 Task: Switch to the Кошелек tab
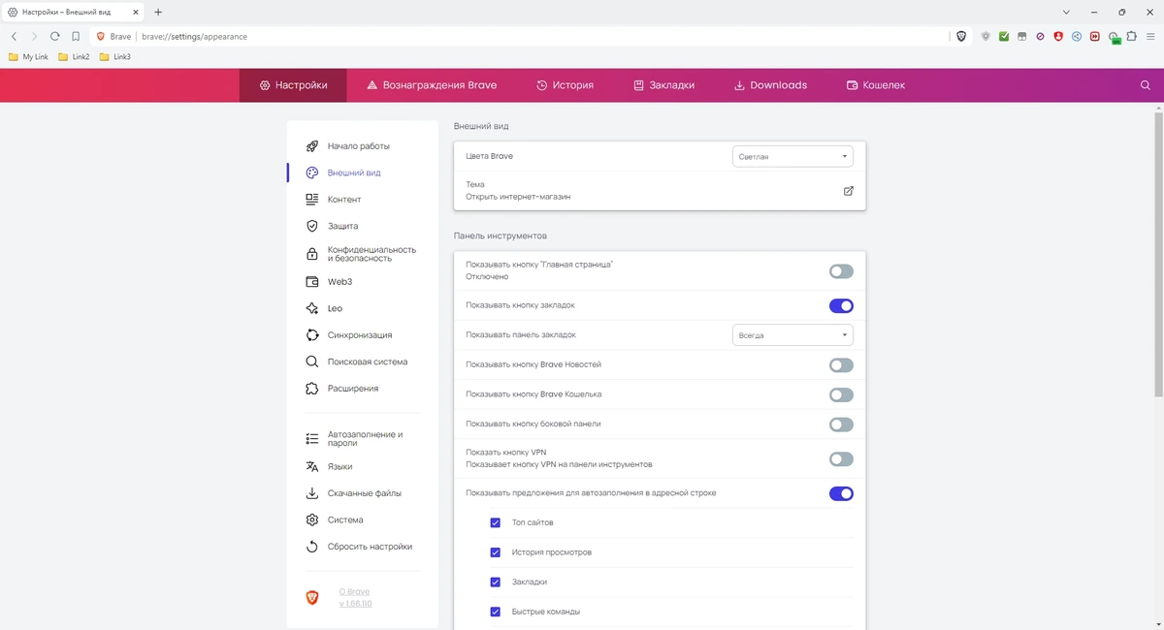(x=875, y=85)
